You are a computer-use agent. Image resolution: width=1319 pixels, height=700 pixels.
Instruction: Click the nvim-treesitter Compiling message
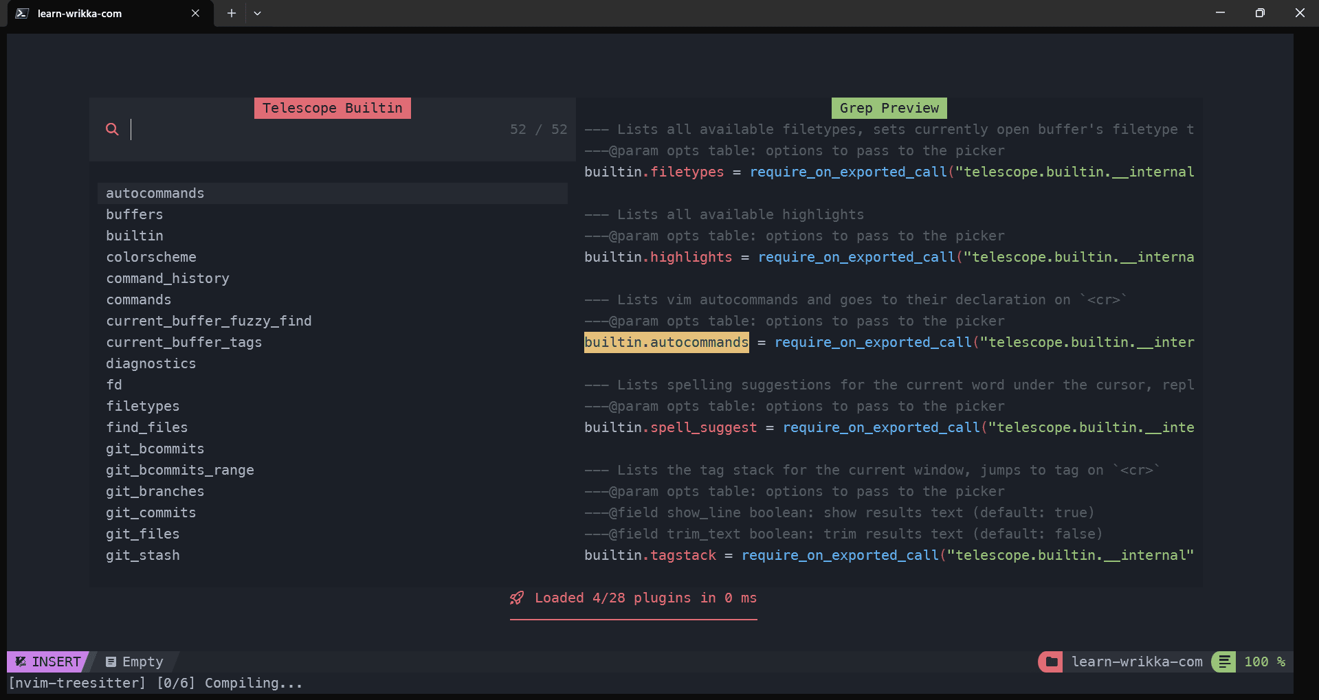155,683
